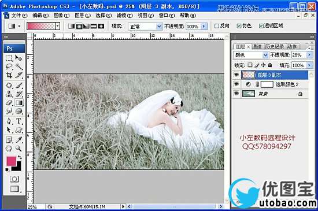Change screen mode button in toolbox
Viewport: 318px width, 211px height.
pos(14,189)
